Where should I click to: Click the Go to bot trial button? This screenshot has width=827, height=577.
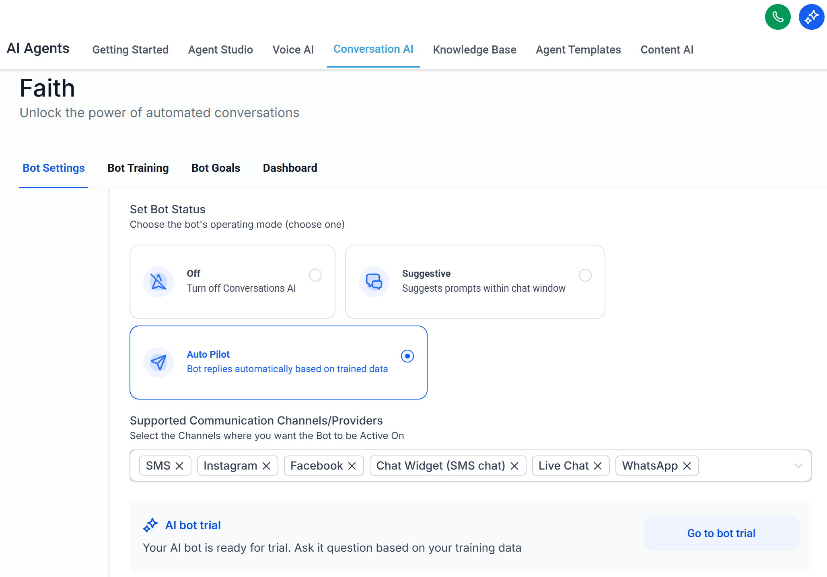[721, 534]
